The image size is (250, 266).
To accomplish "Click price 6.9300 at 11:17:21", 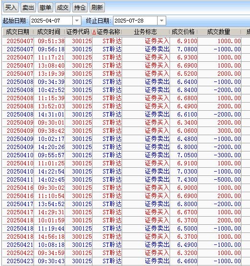I will [x=187, y=58].
